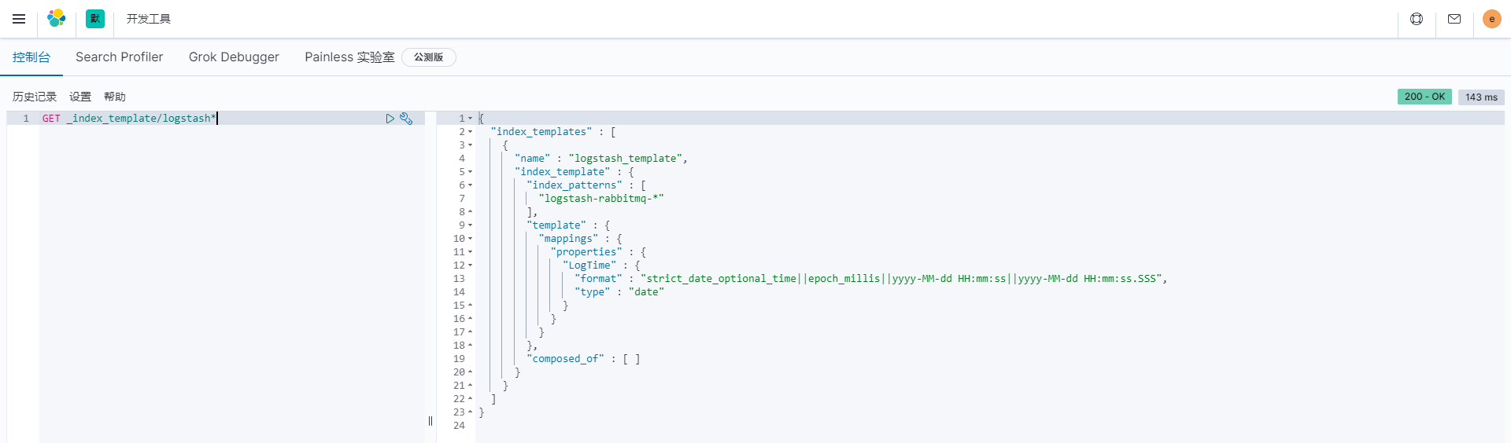Click the fold end arrow at line 8
This screenshot has width=1511, height=443.
click(x=471, y=212)
